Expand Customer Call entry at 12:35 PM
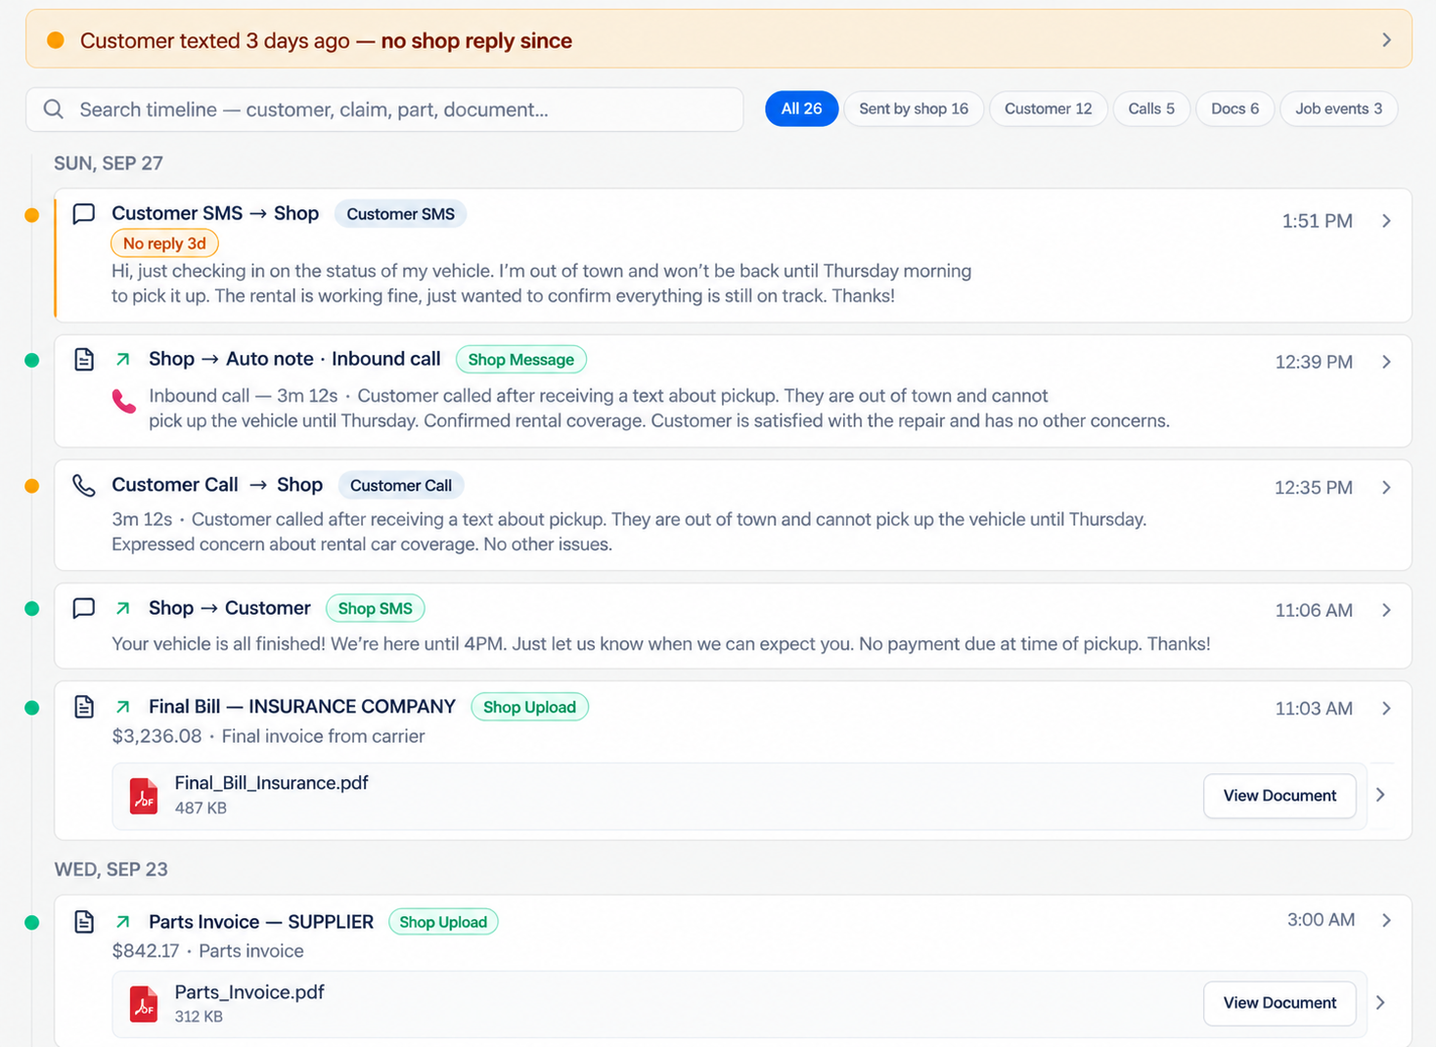The height and width of the screenshot is (1047, 1436). coord(1386,487)
